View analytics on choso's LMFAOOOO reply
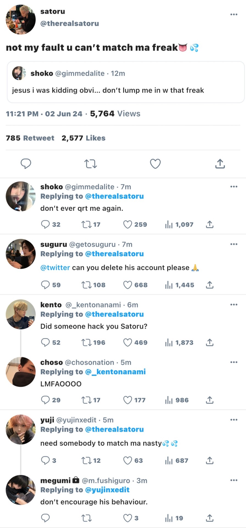The width and height of the screenshot is (246, 528). pyautogui.click(x=169, y=400)
